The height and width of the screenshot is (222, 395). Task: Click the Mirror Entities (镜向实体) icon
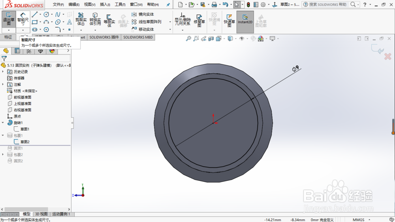[x=143, y=14]
